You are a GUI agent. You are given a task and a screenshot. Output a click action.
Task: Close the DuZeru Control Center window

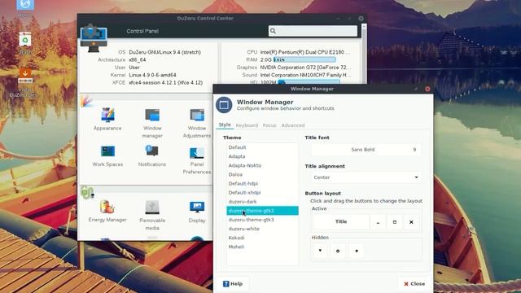coord(361,18)
